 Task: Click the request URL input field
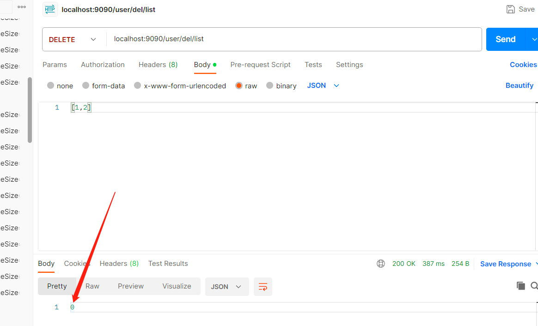click(293, 39)
